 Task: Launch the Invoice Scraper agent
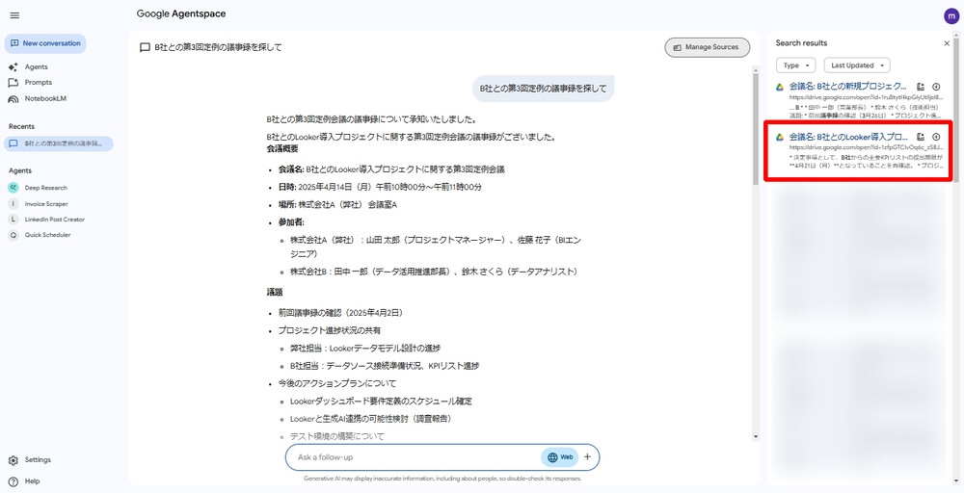tap(46, 204)
